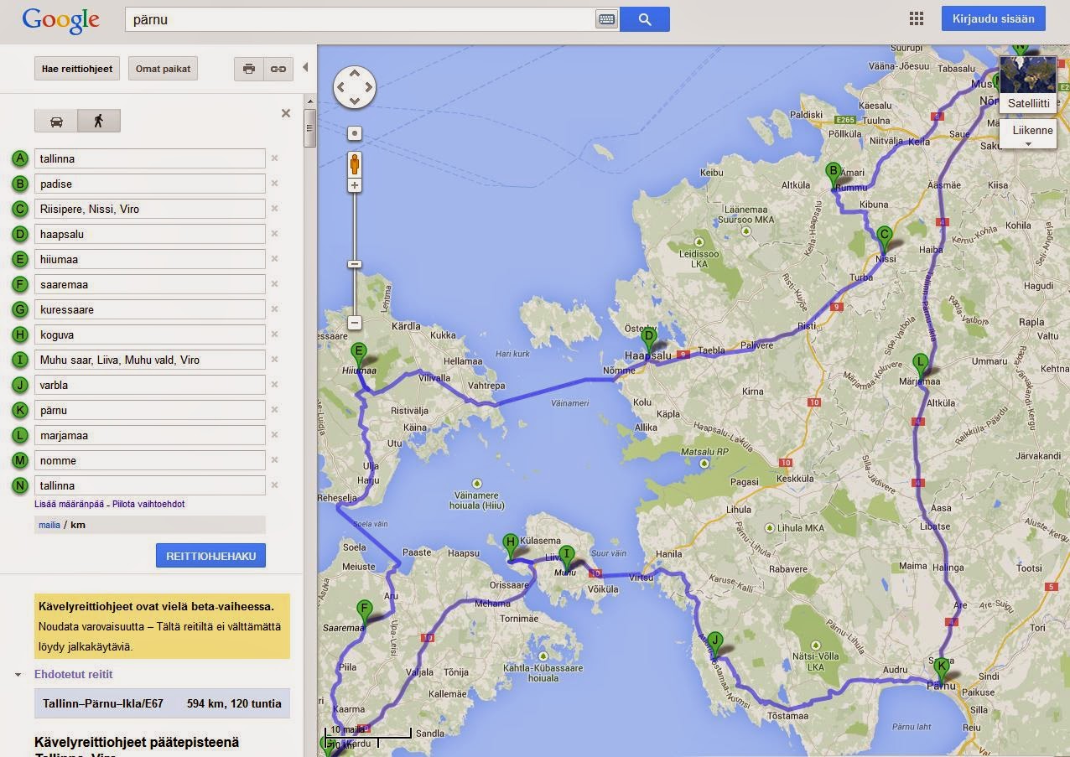Click the Muhu saar, Liiva field
Viewport: 1070px width, 757px height.
pos(150,360)
